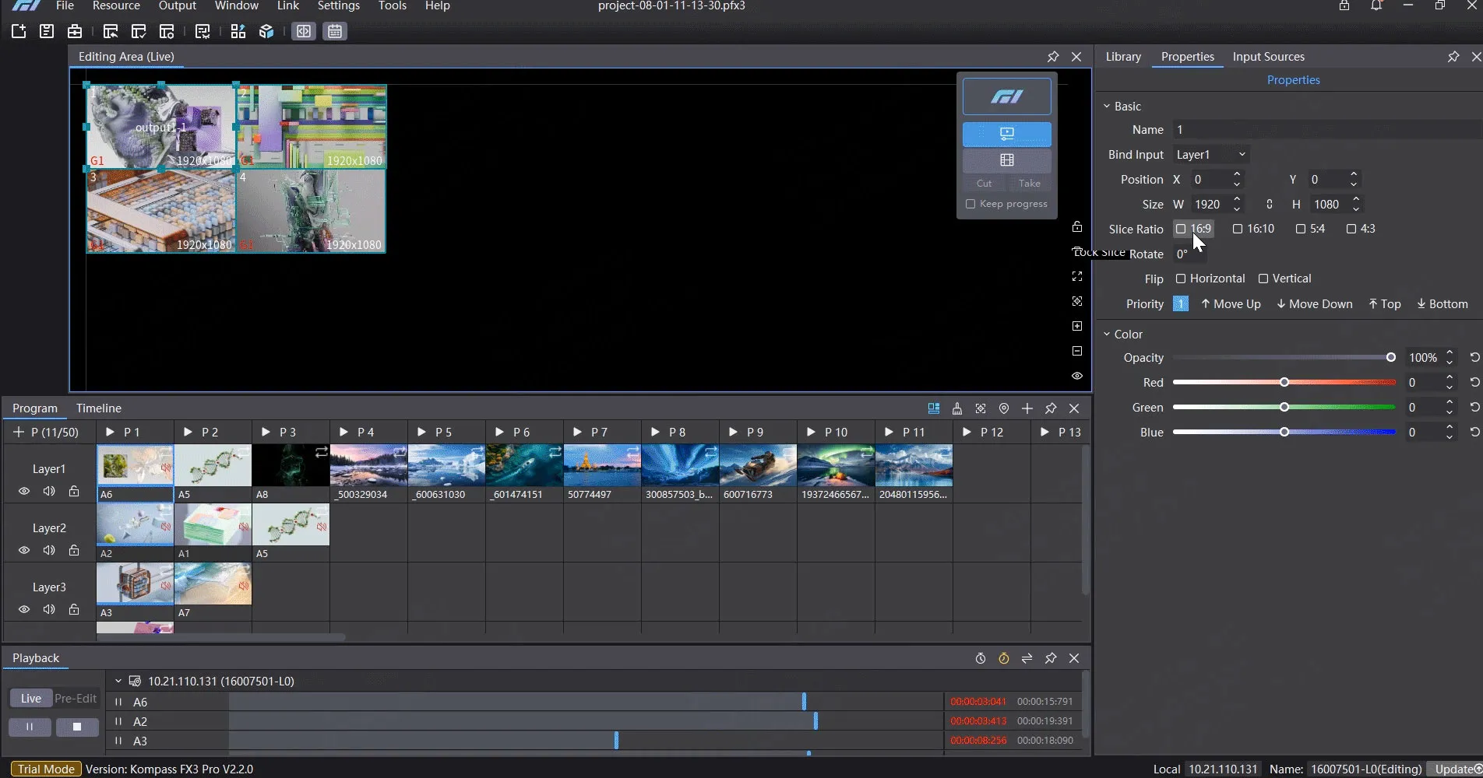Image resolution: width=1483 pixels, height=778 pixels.
Task: Mute audio for Layer2
Action: (x=49, y=550)
